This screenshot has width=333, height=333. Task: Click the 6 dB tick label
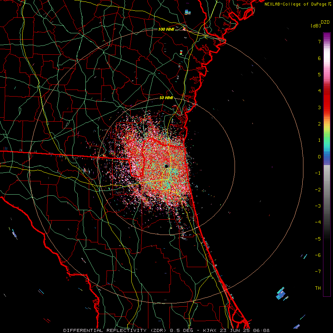click(x=319, y=58)
